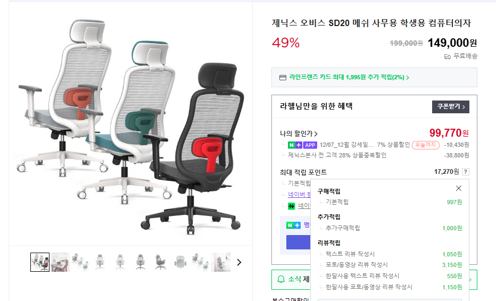Click the question mark help icon
496x301 pixels.
point(465,172)
